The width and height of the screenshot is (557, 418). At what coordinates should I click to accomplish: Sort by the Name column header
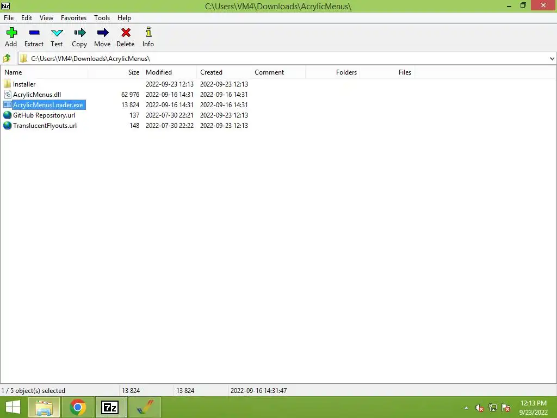click(x=44, y=72)
